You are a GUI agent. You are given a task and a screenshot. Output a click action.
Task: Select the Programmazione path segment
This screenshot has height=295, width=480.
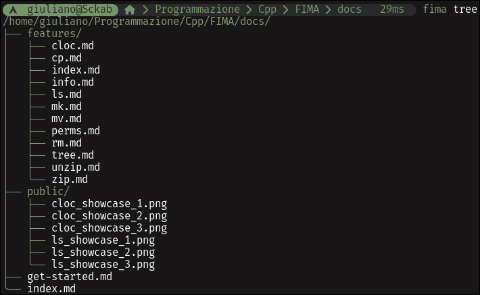197,9
